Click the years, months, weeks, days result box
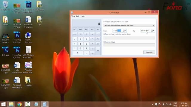The width and height of the screenshot is (191, 107). pos(129,38)
